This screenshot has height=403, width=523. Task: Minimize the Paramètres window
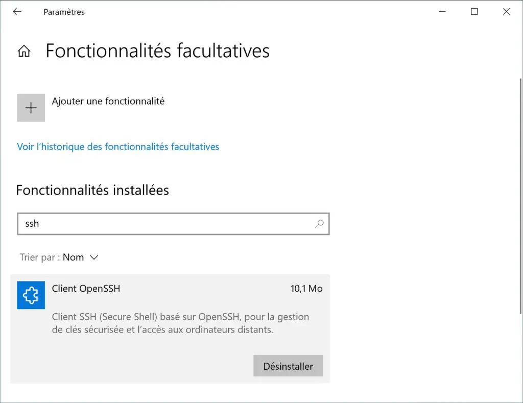[x=442, y=12]
